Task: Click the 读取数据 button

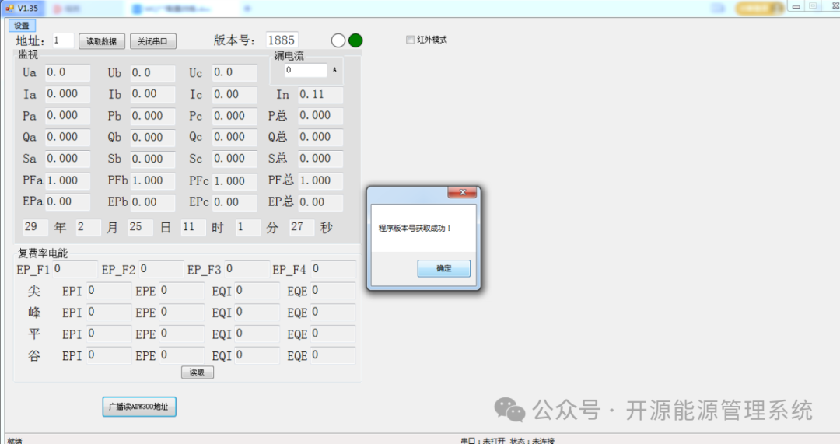Action: click(x=102, y=41)
